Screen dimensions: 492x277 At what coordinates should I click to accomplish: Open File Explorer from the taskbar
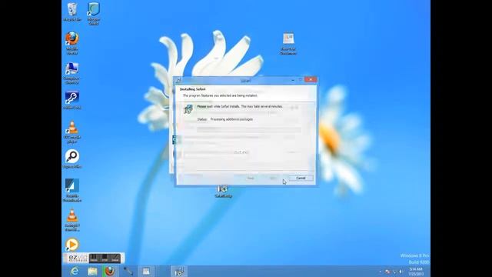point(92,272)
